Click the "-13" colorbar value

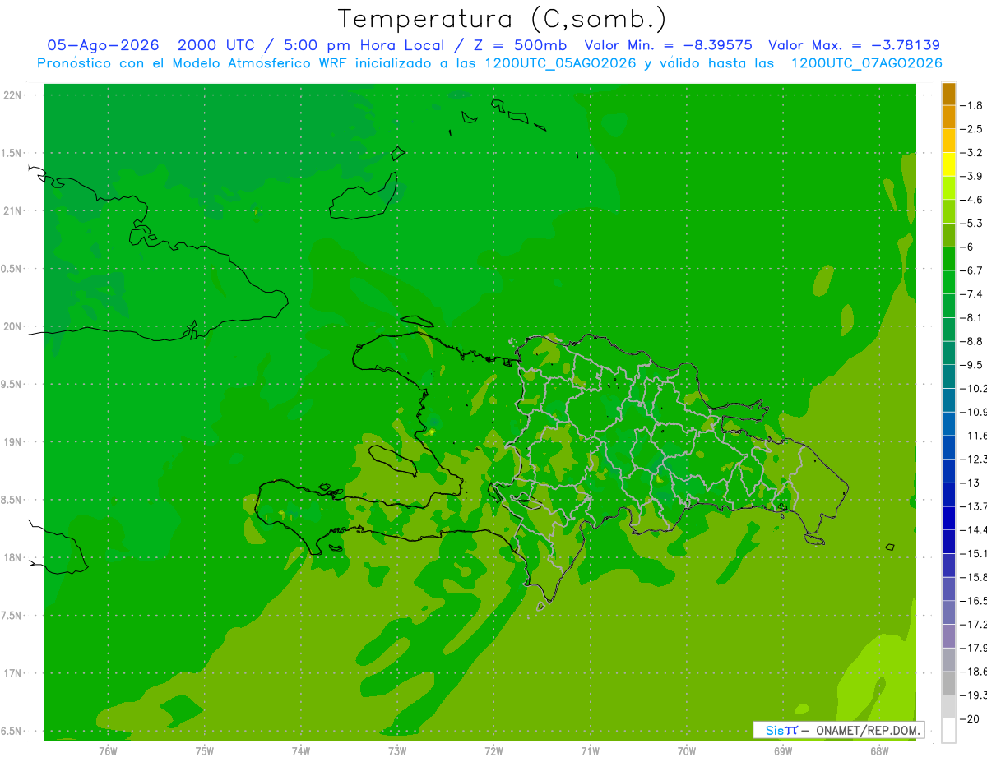(971, 483)
